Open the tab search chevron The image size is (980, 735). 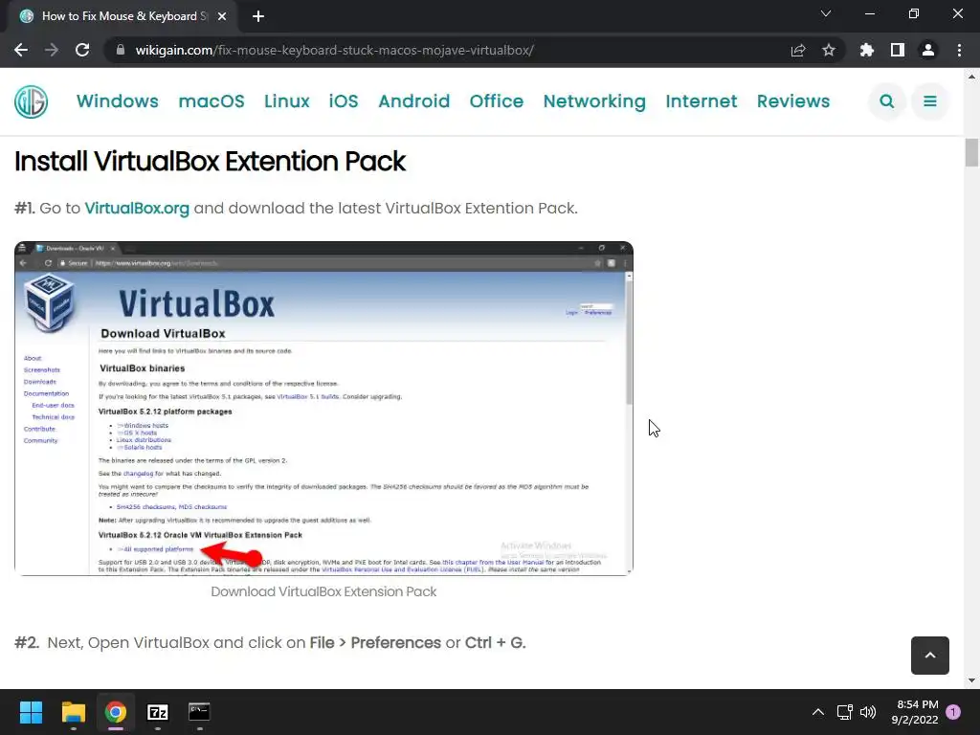click(826, 13)
